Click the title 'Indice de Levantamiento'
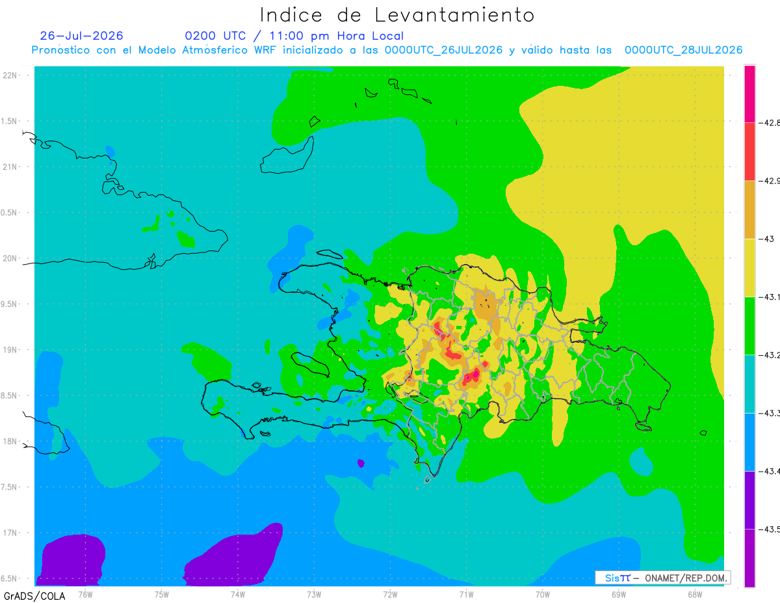The height and width of the screenshot is (603, 780). click(397, 15)
